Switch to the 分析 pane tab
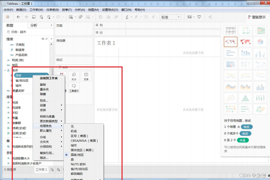270x180 pixels. pos(34,25)
